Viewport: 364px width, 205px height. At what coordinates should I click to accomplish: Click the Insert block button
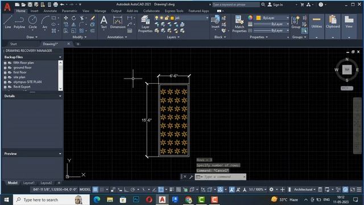coord(215,22)
